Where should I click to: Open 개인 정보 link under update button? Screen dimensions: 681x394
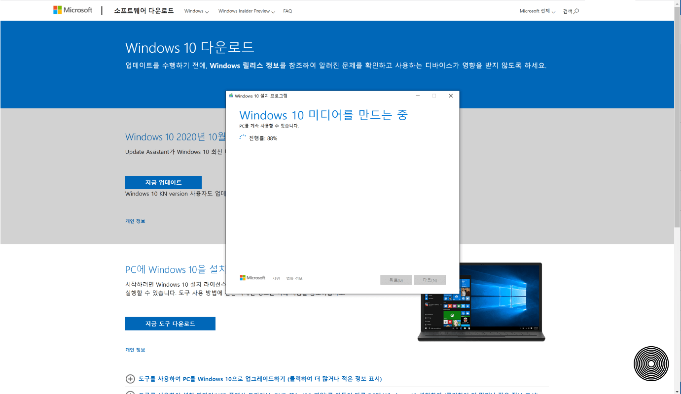click(x=135, y=221)
